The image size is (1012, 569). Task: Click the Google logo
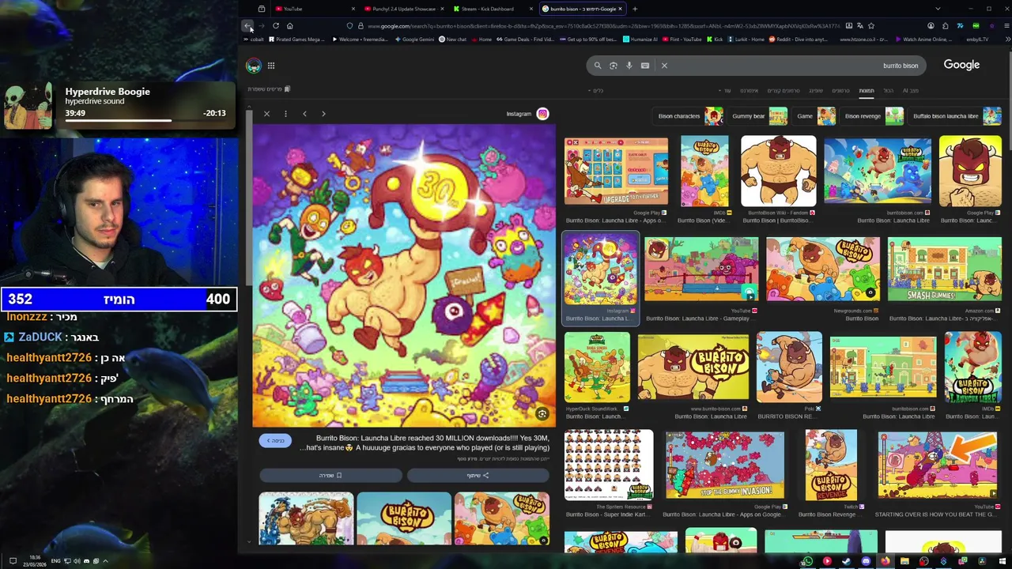click(x=961, y=65)
